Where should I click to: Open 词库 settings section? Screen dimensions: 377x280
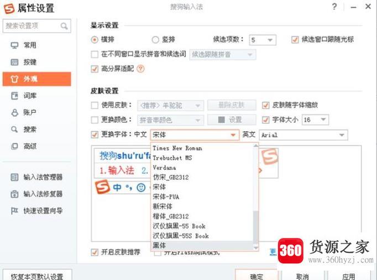[x=37, y=96]
